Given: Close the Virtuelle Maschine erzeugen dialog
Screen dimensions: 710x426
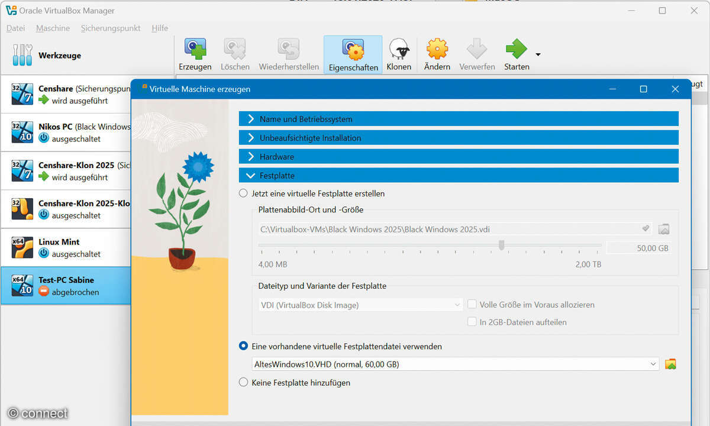Looking at the screenshot, I should 675,89.
